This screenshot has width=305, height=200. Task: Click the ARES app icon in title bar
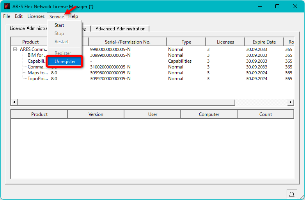[x=7, y=6]
